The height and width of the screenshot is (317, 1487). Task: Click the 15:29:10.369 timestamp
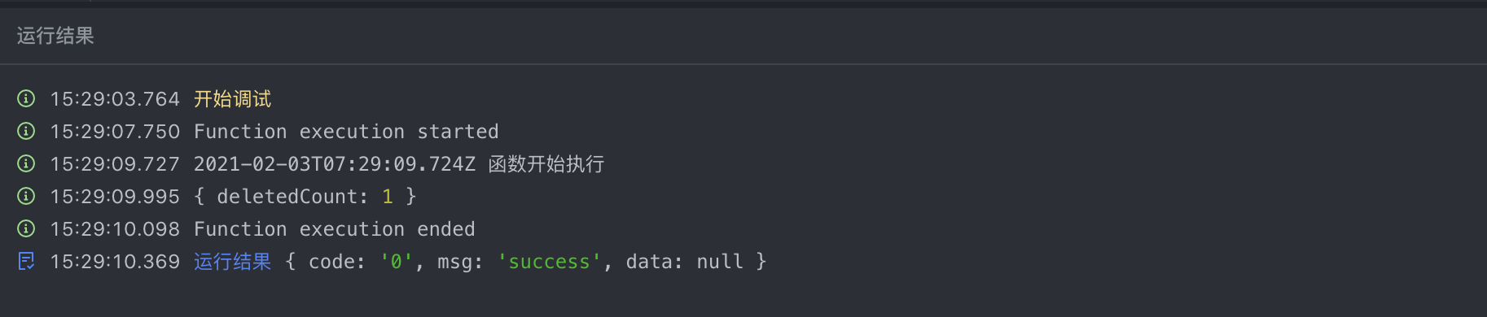[115, 262]
